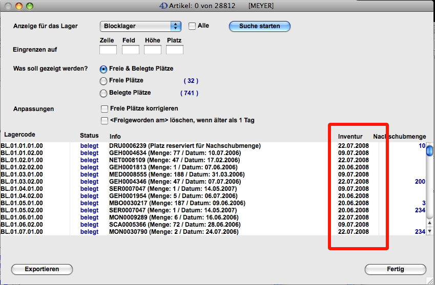Click the Inventur column header

point(350,137)
